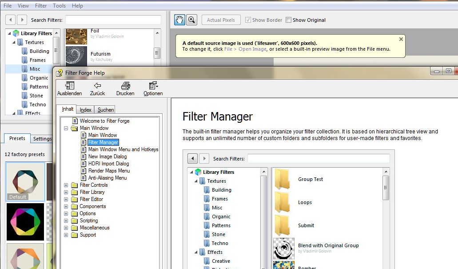Open the Foil filter thumbnail
The image size is (458, 269).
[x=76, y=36]
